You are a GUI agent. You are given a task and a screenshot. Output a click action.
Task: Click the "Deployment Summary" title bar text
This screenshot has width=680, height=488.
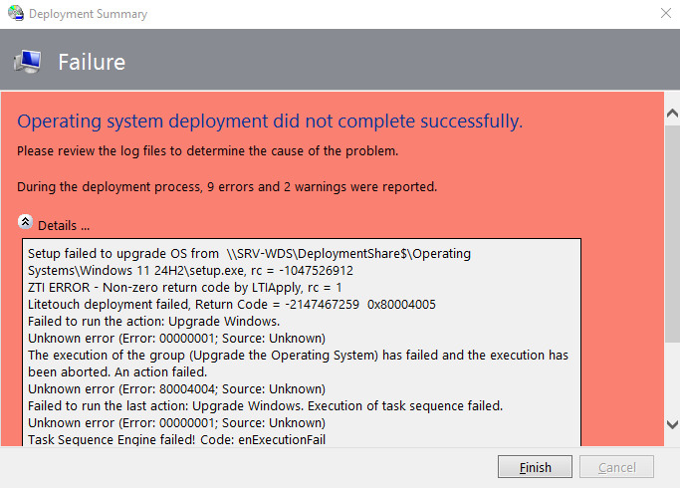coord(89,14)
